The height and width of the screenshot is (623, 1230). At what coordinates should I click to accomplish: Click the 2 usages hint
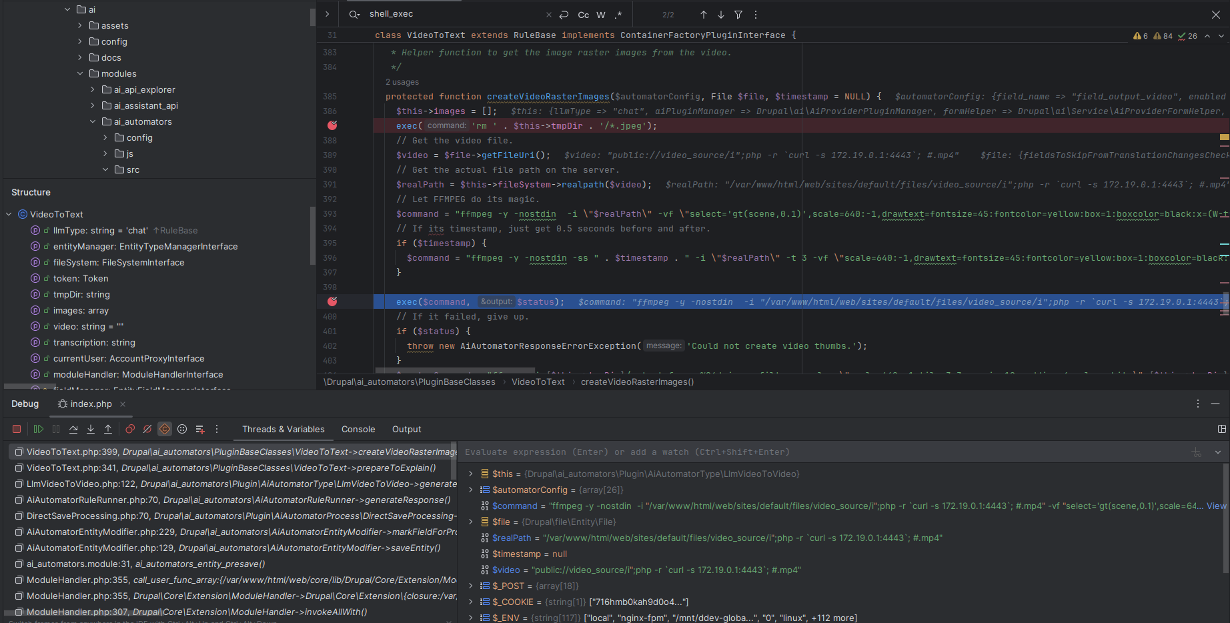pos(402,82)
